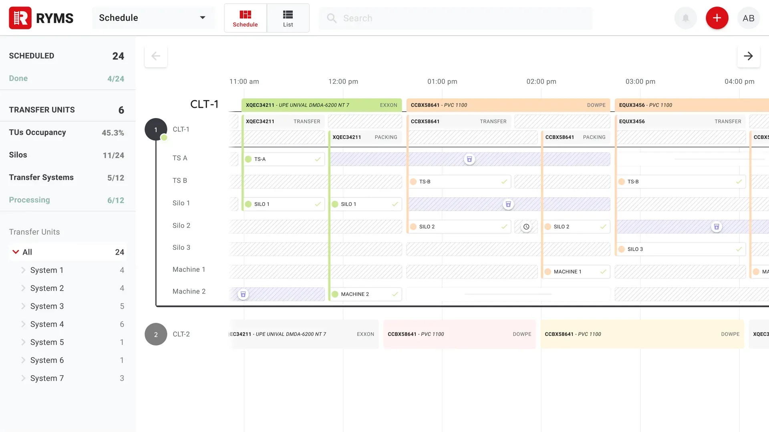Click the bin icon on Silo 1 purple bar

point(508,204)
